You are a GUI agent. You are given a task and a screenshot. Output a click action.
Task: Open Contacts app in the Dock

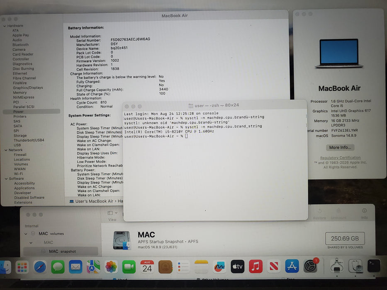pos(165,267)
